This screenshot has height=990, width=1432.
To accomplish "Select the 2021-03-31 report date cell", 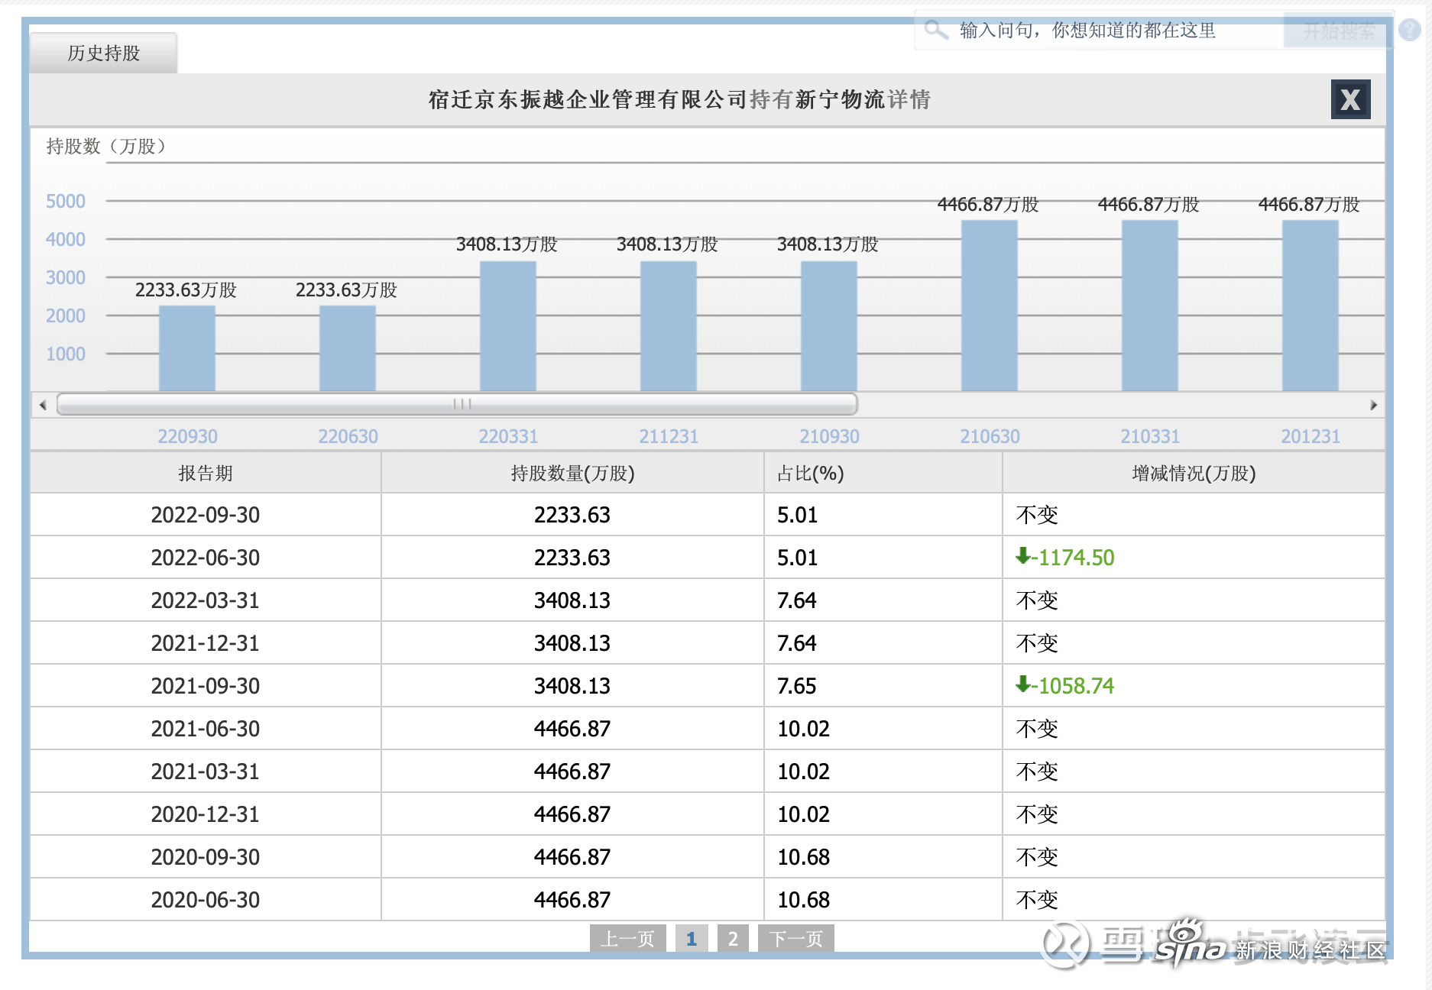I will point(206,772).
